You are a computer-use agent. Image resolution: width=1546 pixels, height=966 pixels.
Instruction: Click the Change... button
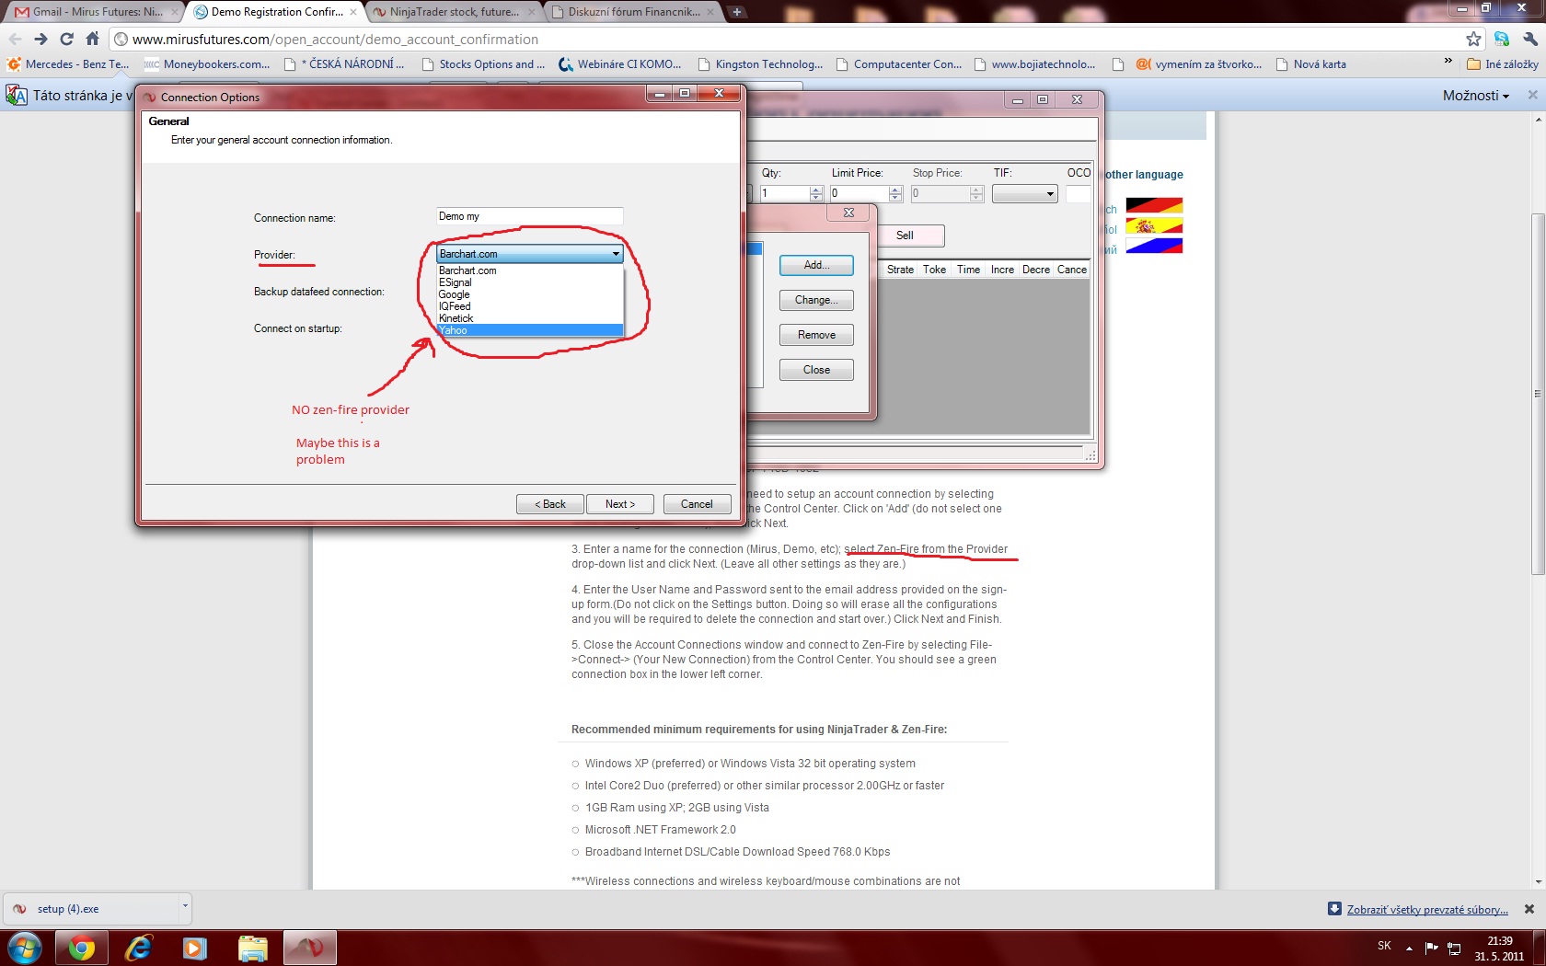(816, 300)
